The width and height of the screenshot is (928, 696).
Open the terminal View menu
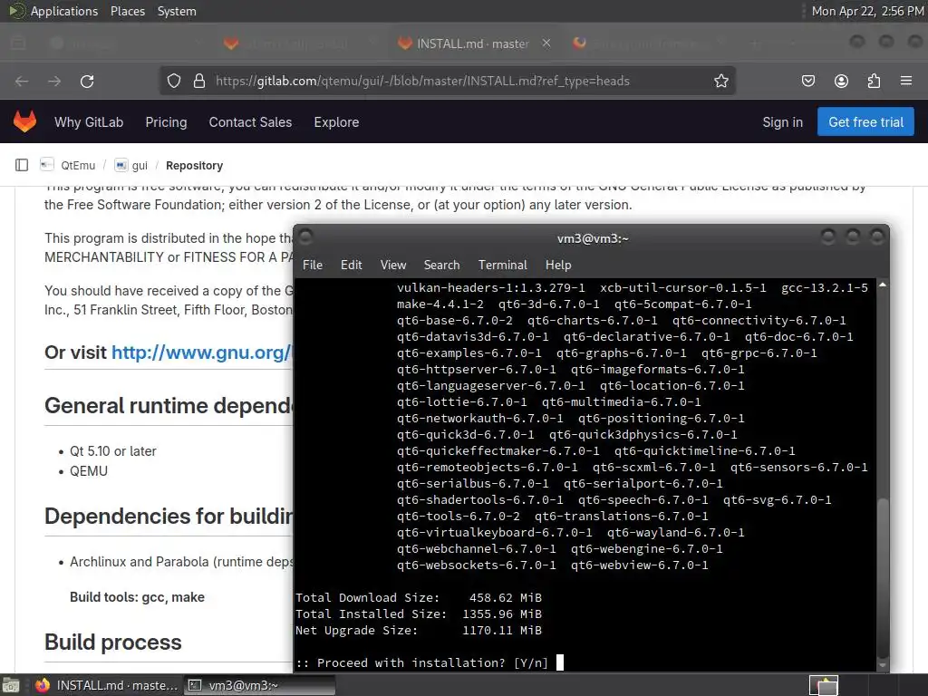pos(393,266)
